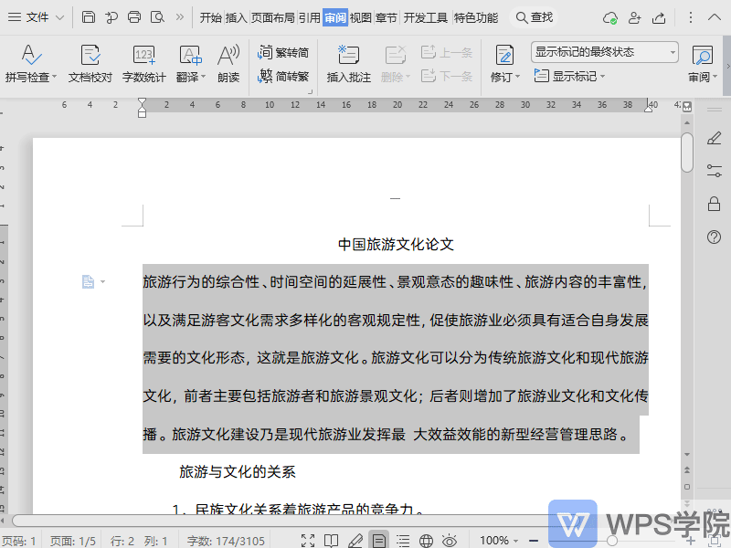Expand the 文件 dropdown arrow
The height and width of the screenshot is (548, 731).
pos(59,17)
